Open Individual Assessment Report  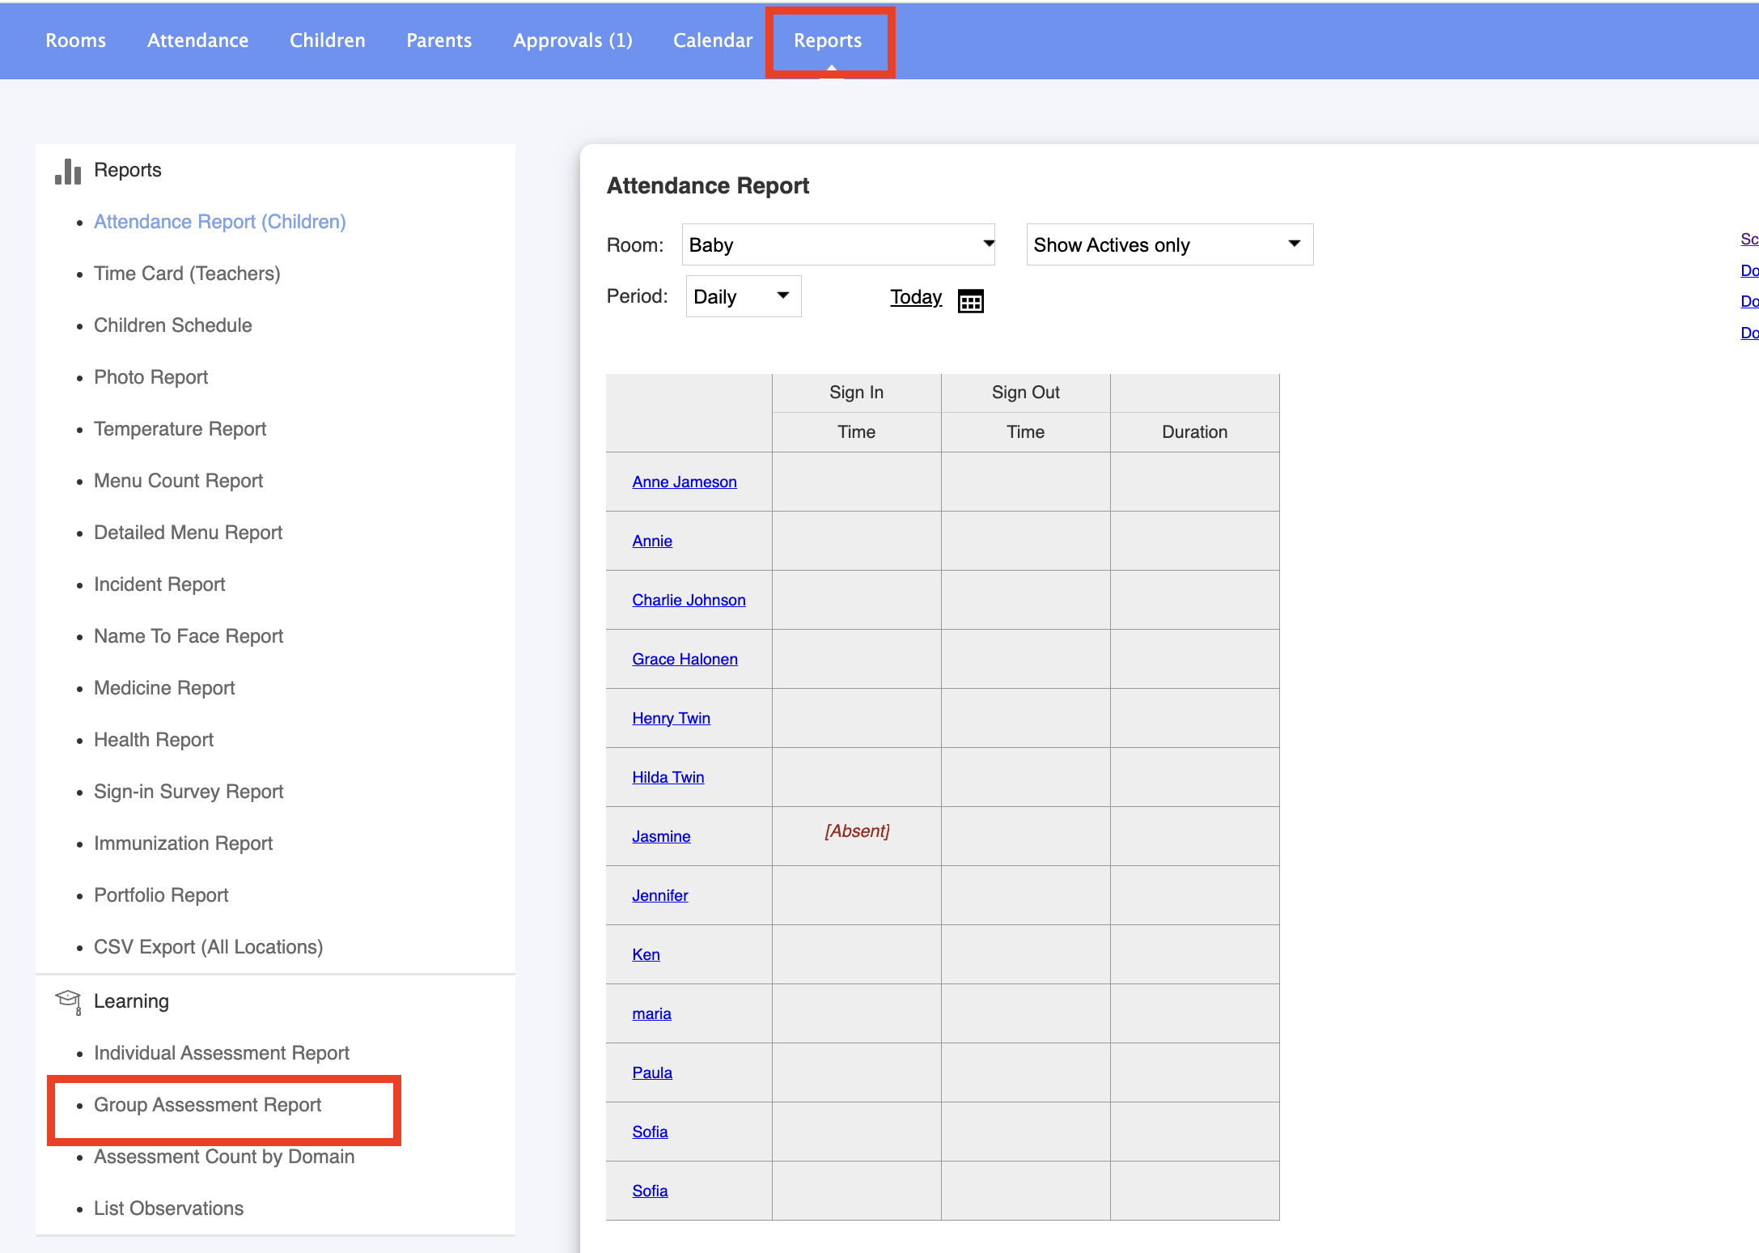(x=222, y=1053)
